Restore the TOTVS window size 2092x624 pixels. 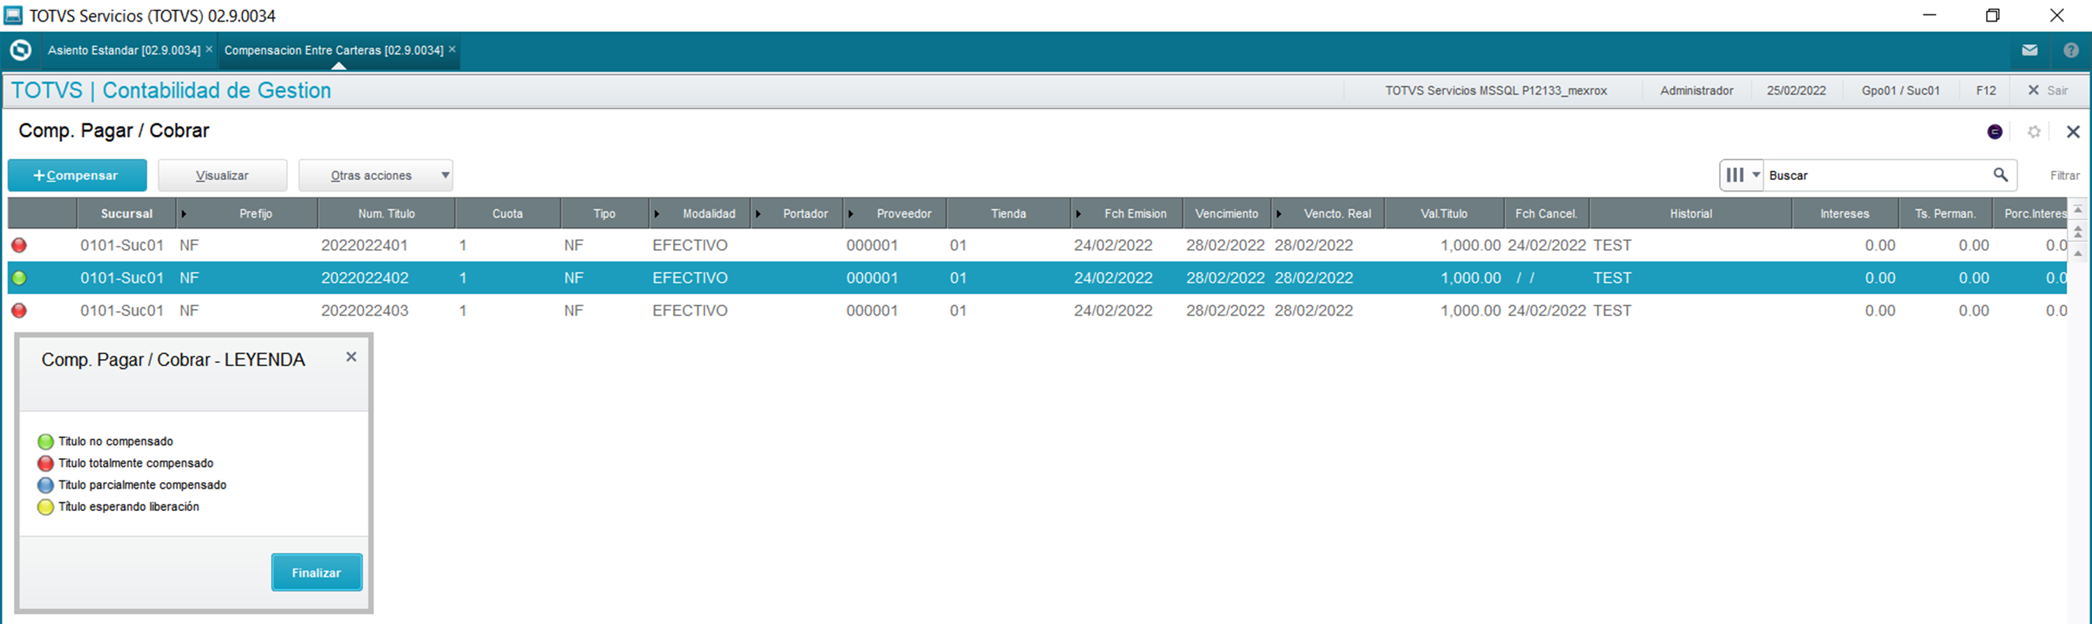(1992, 15)
